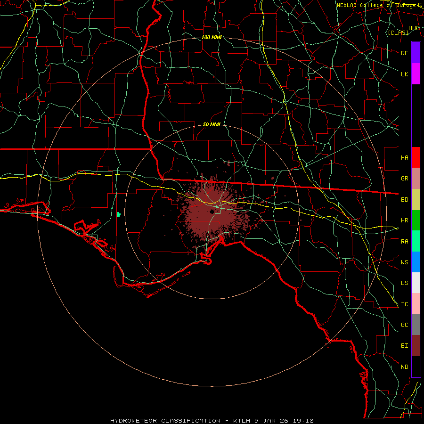Click the IC legend label
Screen dimensions: 424x424
point(405,304)
